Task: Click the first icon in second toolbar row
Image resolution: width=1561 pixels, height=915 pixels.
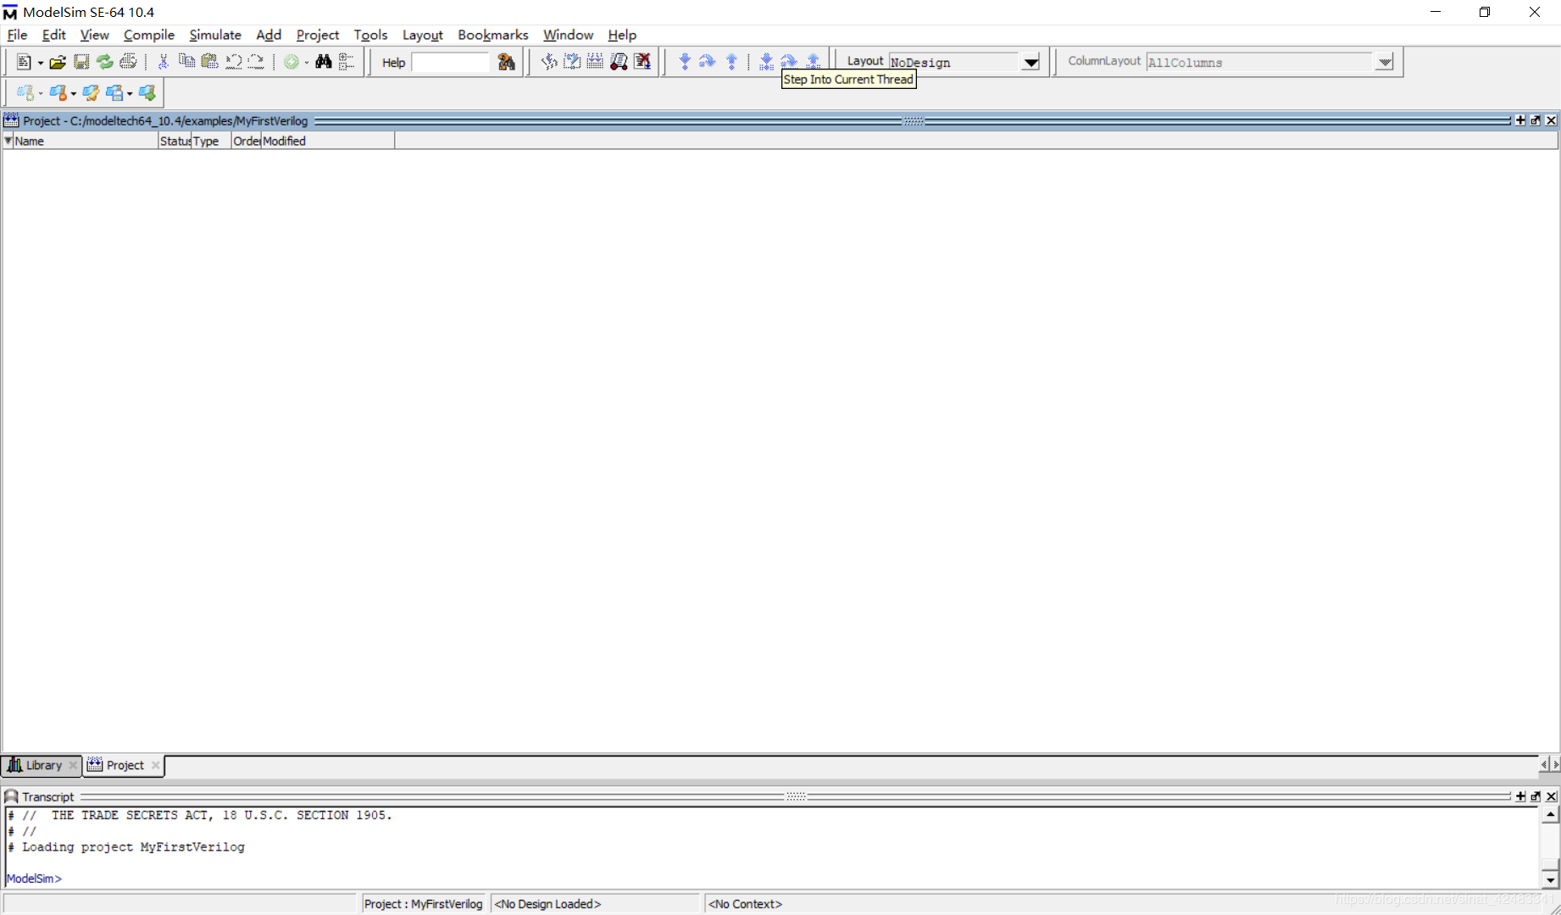Action: click(25, 93)
